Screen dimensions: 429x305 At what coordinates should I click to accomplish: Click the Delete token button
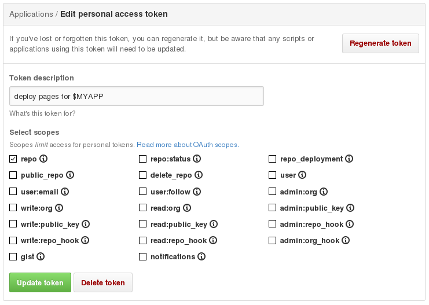(103, 282)
